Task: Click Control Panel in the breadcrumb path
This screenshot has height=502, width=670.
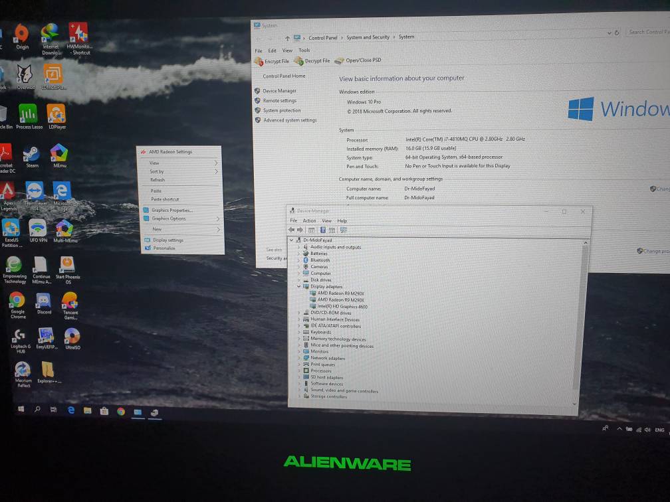Action: tap(322, 38)
